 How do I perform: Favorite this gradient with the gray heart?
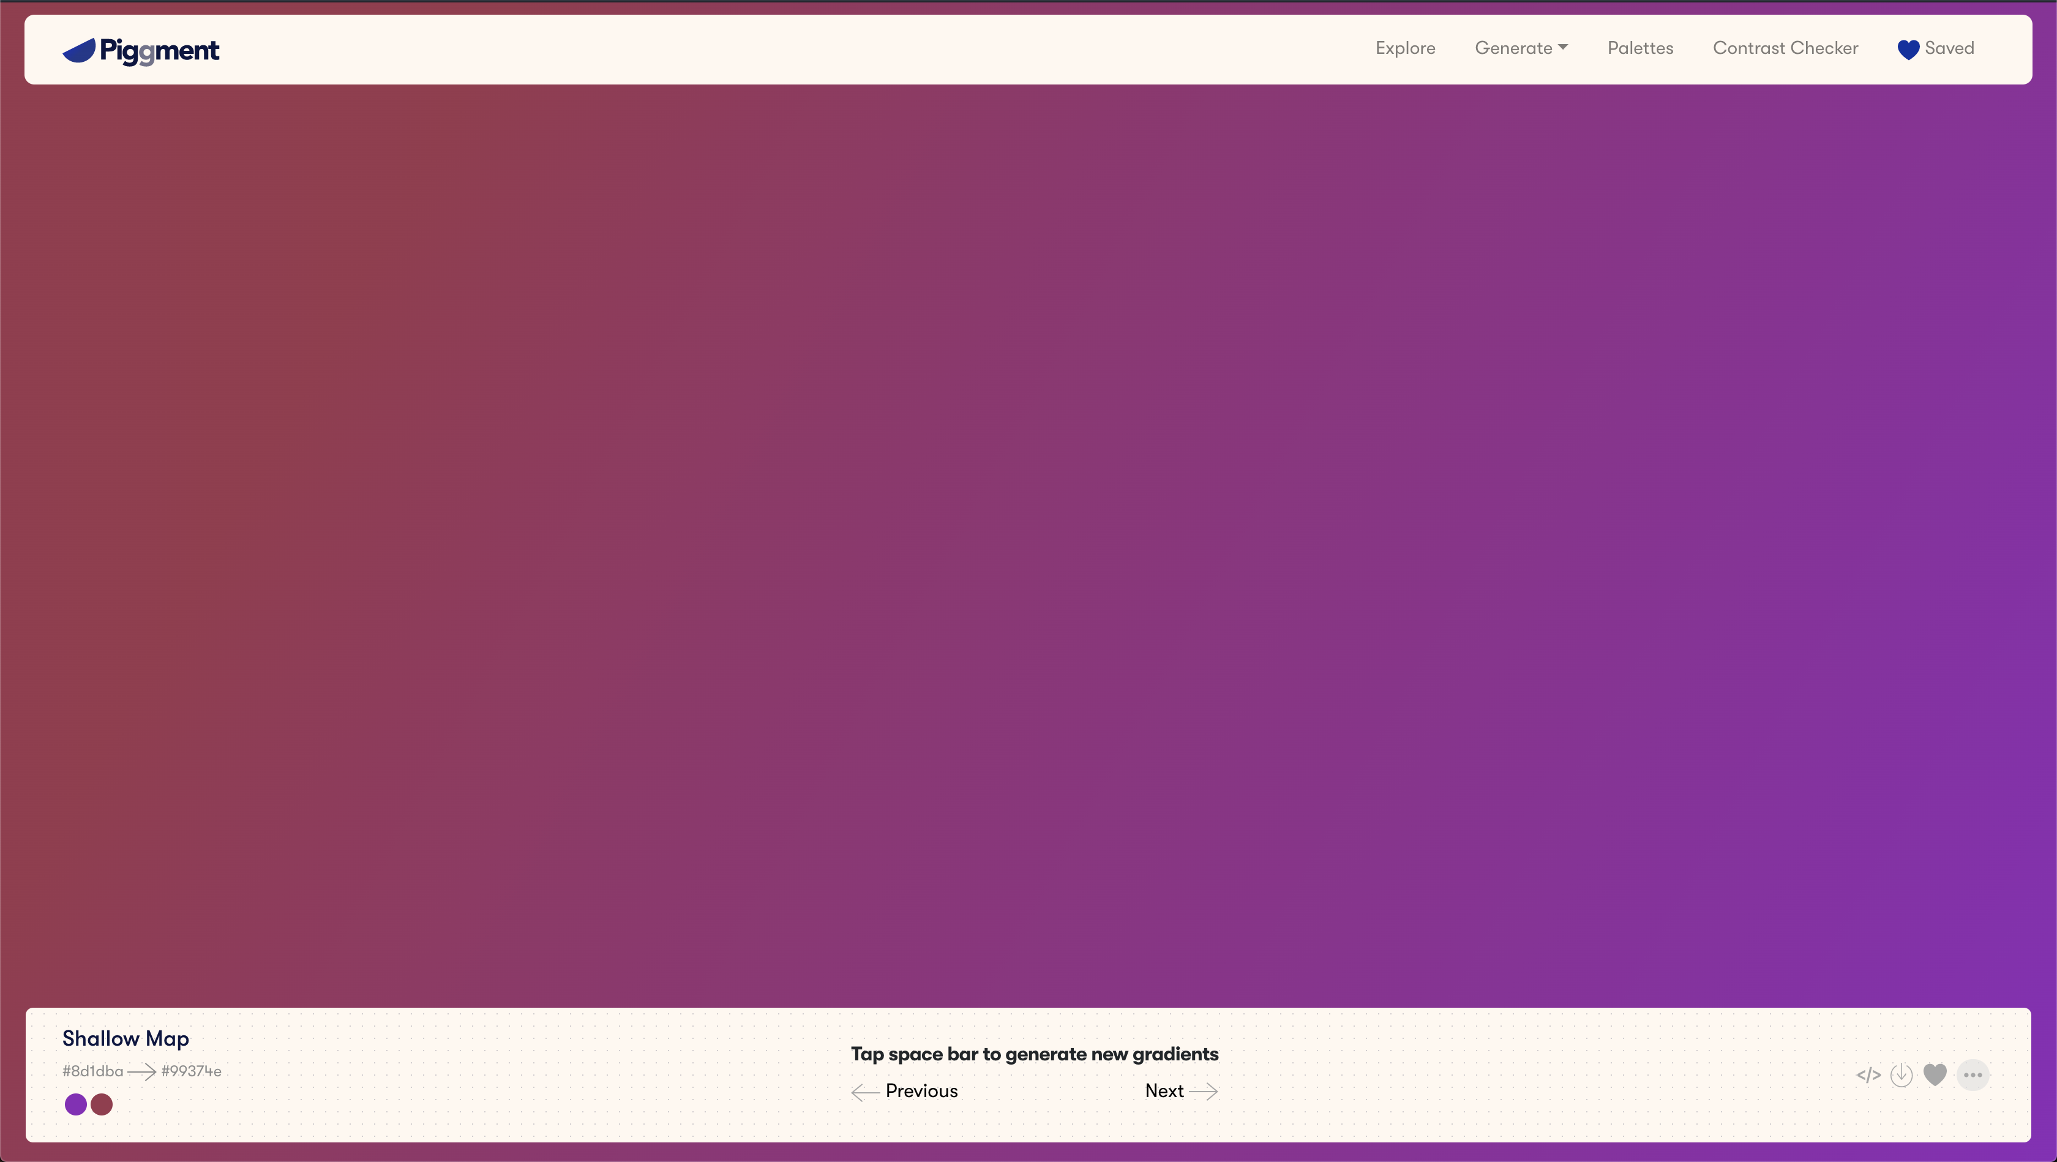pos(1935,1075)
